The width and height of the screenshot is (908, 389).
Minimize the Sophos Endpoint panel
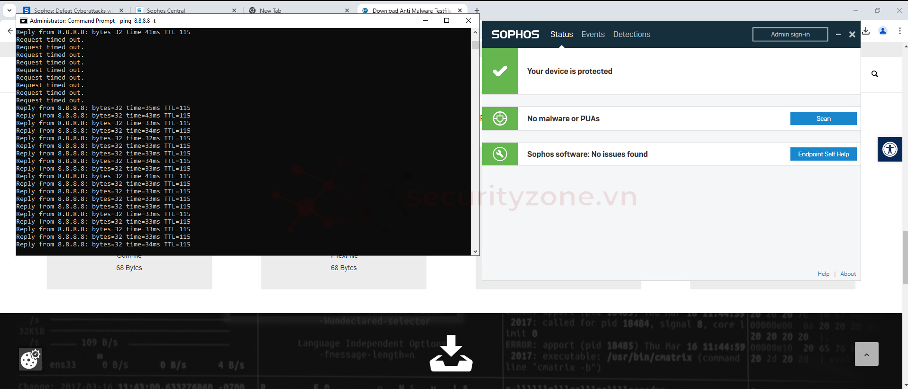point(838,34)
